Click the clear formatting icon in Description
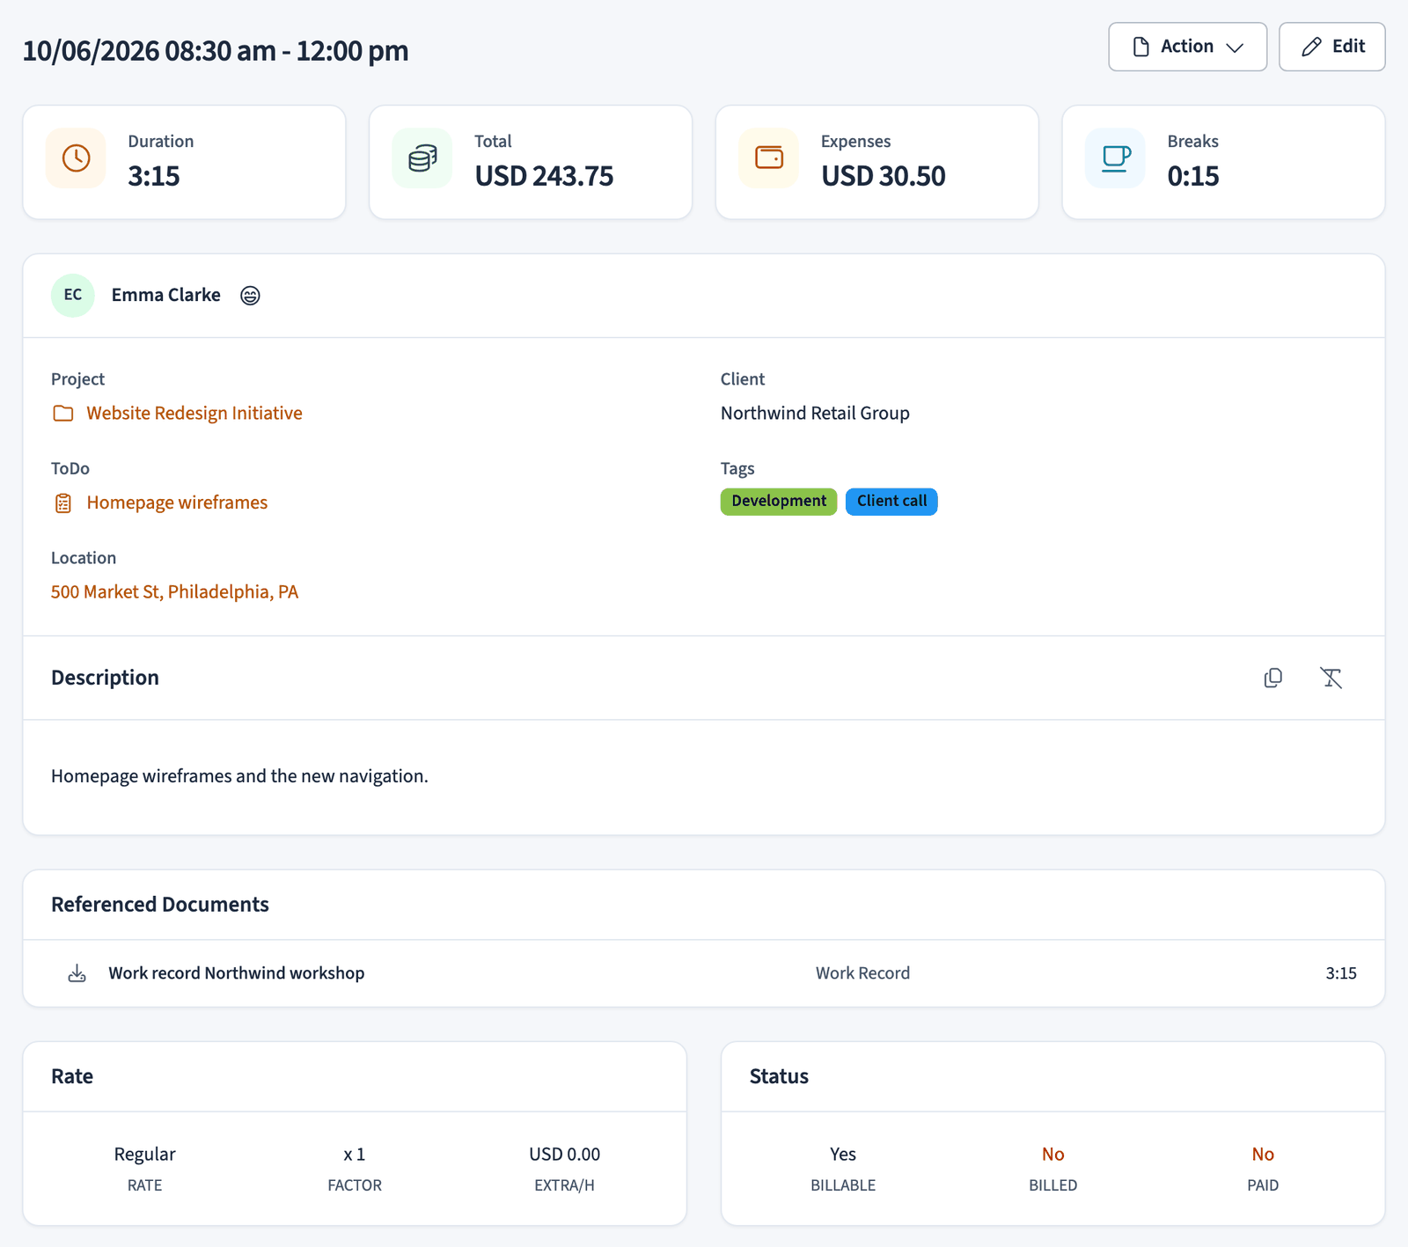This screenshot has width=1408, height=1247. [x=1331, y=678]
